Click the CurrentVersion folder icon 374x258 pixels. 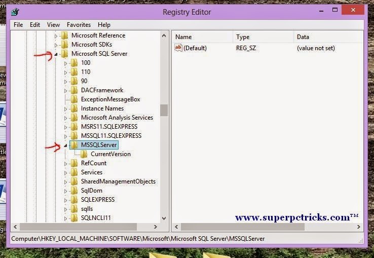(84, 154)
